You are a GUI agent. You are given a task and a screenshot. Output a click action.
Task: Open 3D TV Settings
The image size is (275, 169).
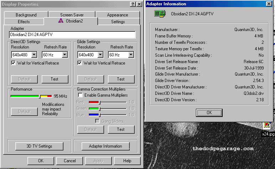coord(39,146)
